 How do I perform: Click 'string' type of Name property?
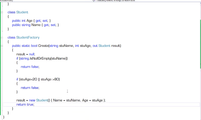click(26, 25)
